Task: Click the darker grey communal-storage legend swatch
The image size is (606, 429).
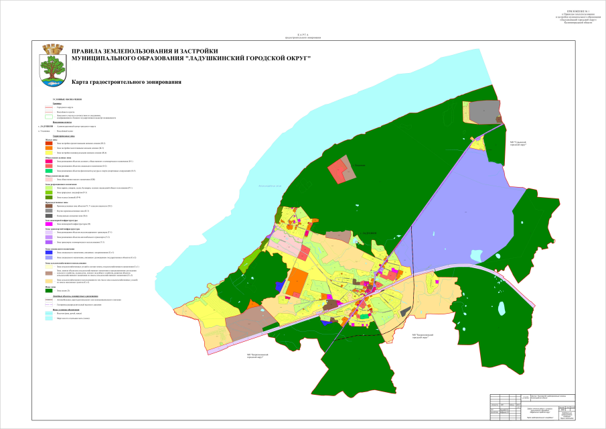Action: [49, 216]
